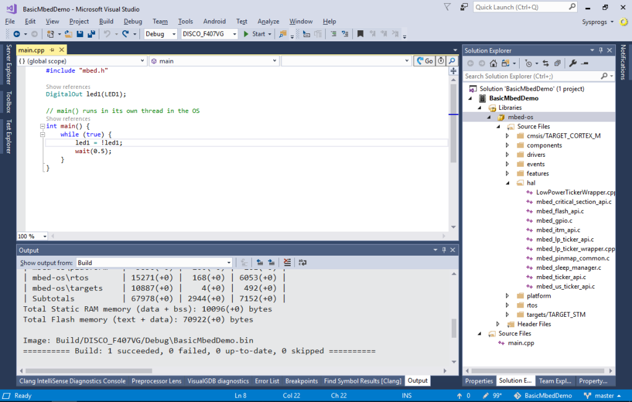This screenshot has height=402, width=632.
Task: Switch to the Error List tab
Action: (x=267, y=381)
